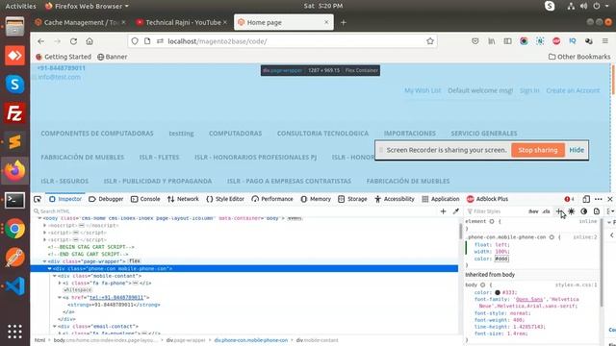
Task: Toggle light color scheme simulation
Action: [x=571, y=211]
